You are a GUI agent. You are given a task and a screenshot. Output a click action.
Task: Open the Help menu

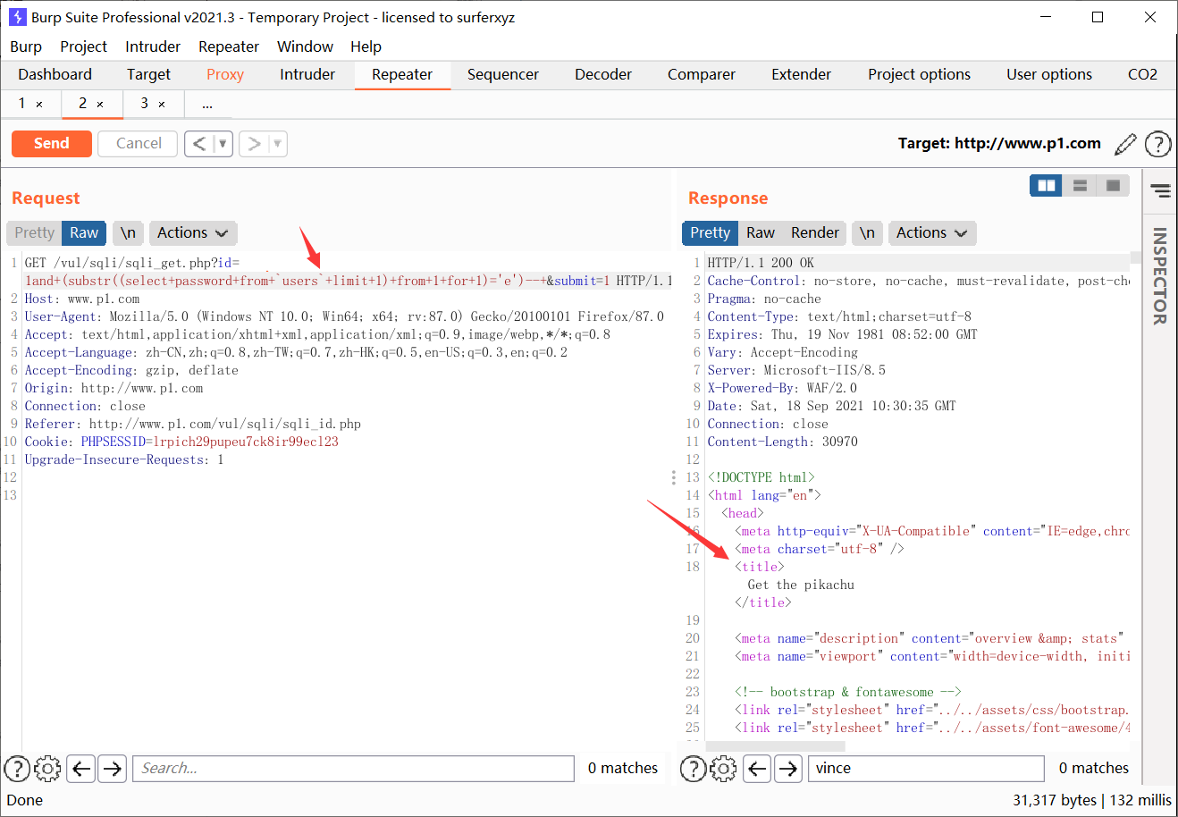(366, 46)
